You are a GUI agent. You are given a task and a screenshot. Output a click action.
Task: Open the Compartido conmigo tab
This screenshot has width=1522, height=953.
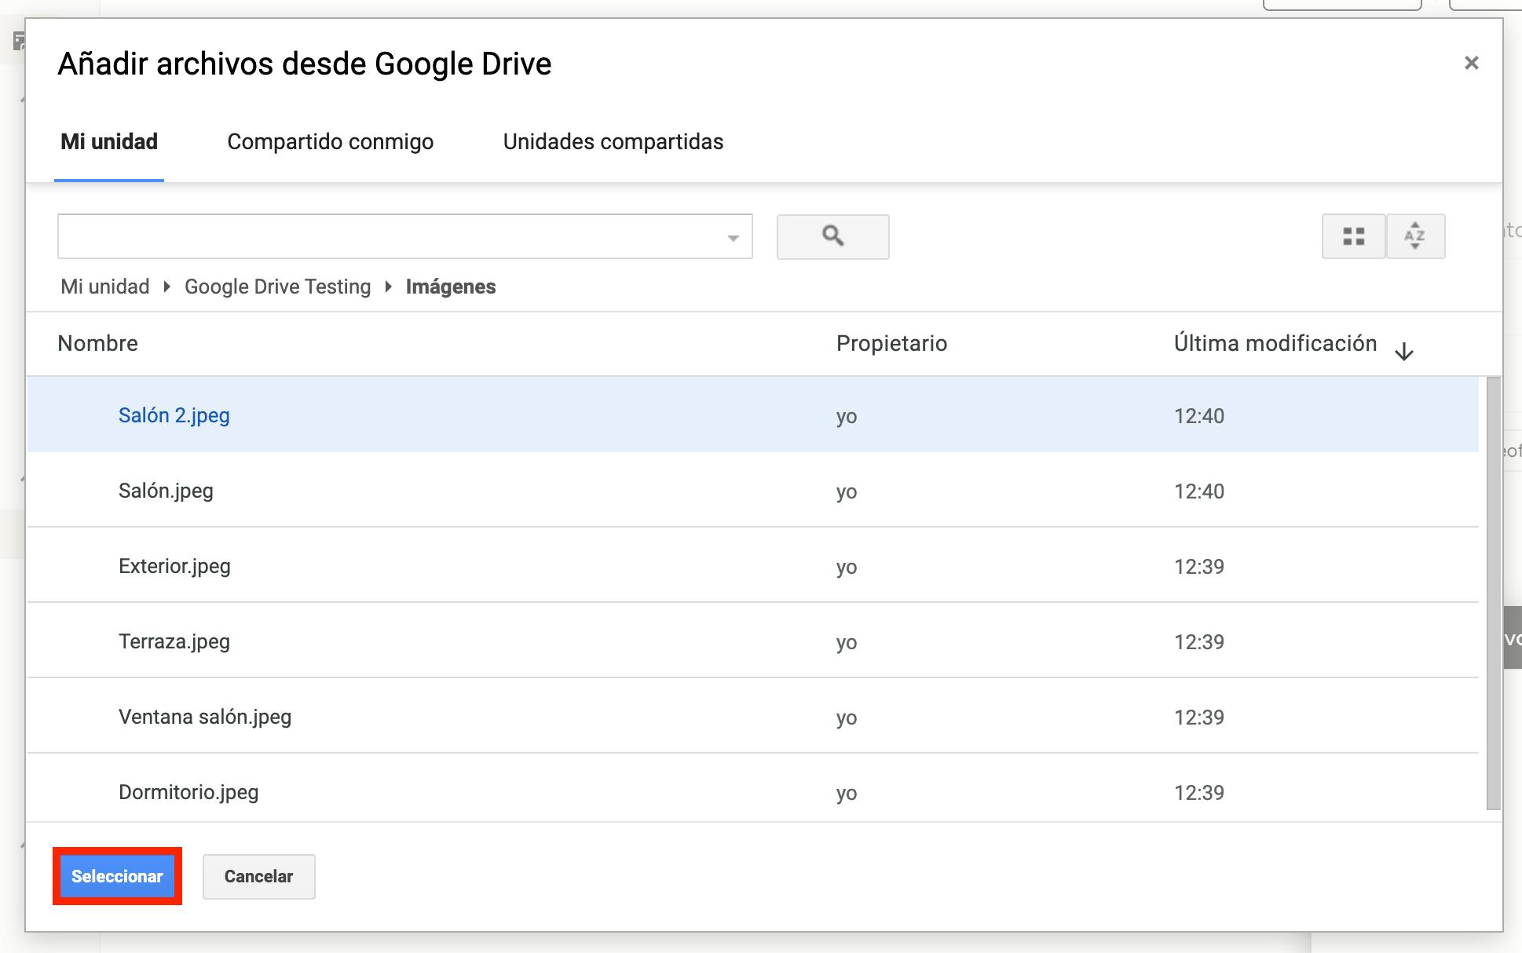(330, 142)
